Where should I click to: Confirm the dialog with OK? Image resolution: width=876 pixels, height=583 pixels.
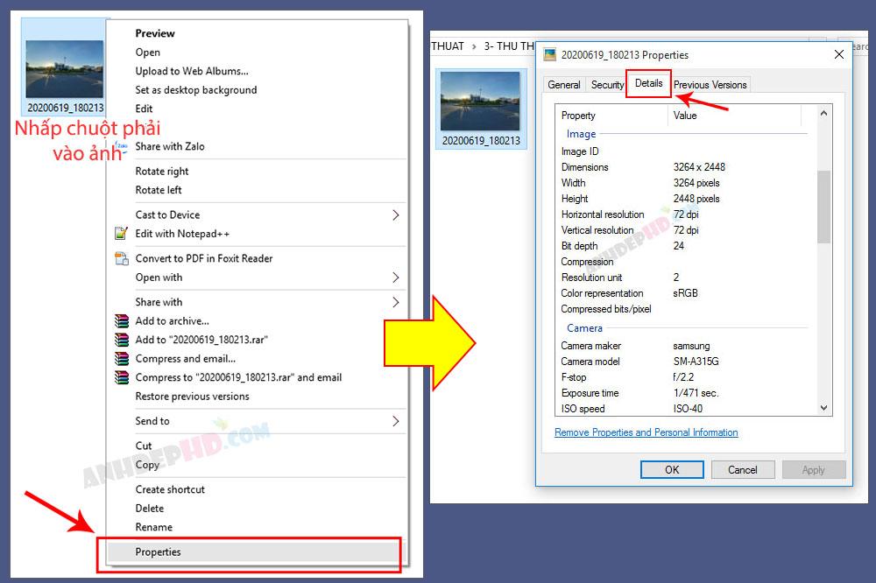[x=672, y=469]
